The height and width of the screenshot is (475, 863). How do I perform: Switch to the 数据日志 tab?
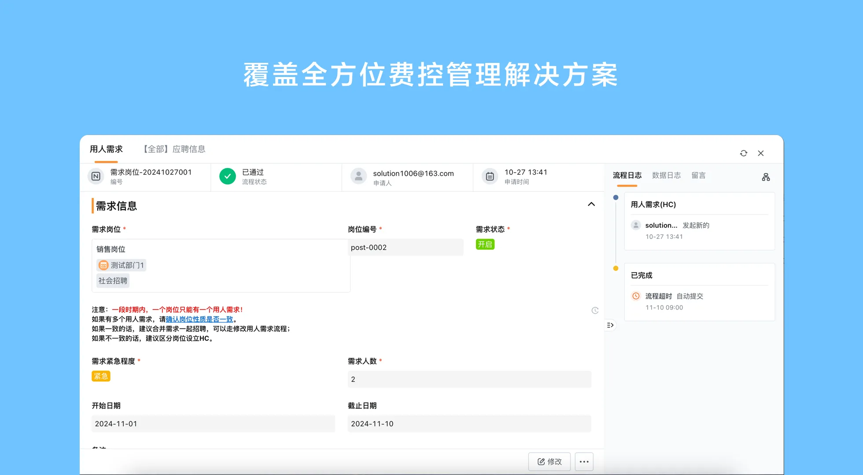(x=667, y=175)
